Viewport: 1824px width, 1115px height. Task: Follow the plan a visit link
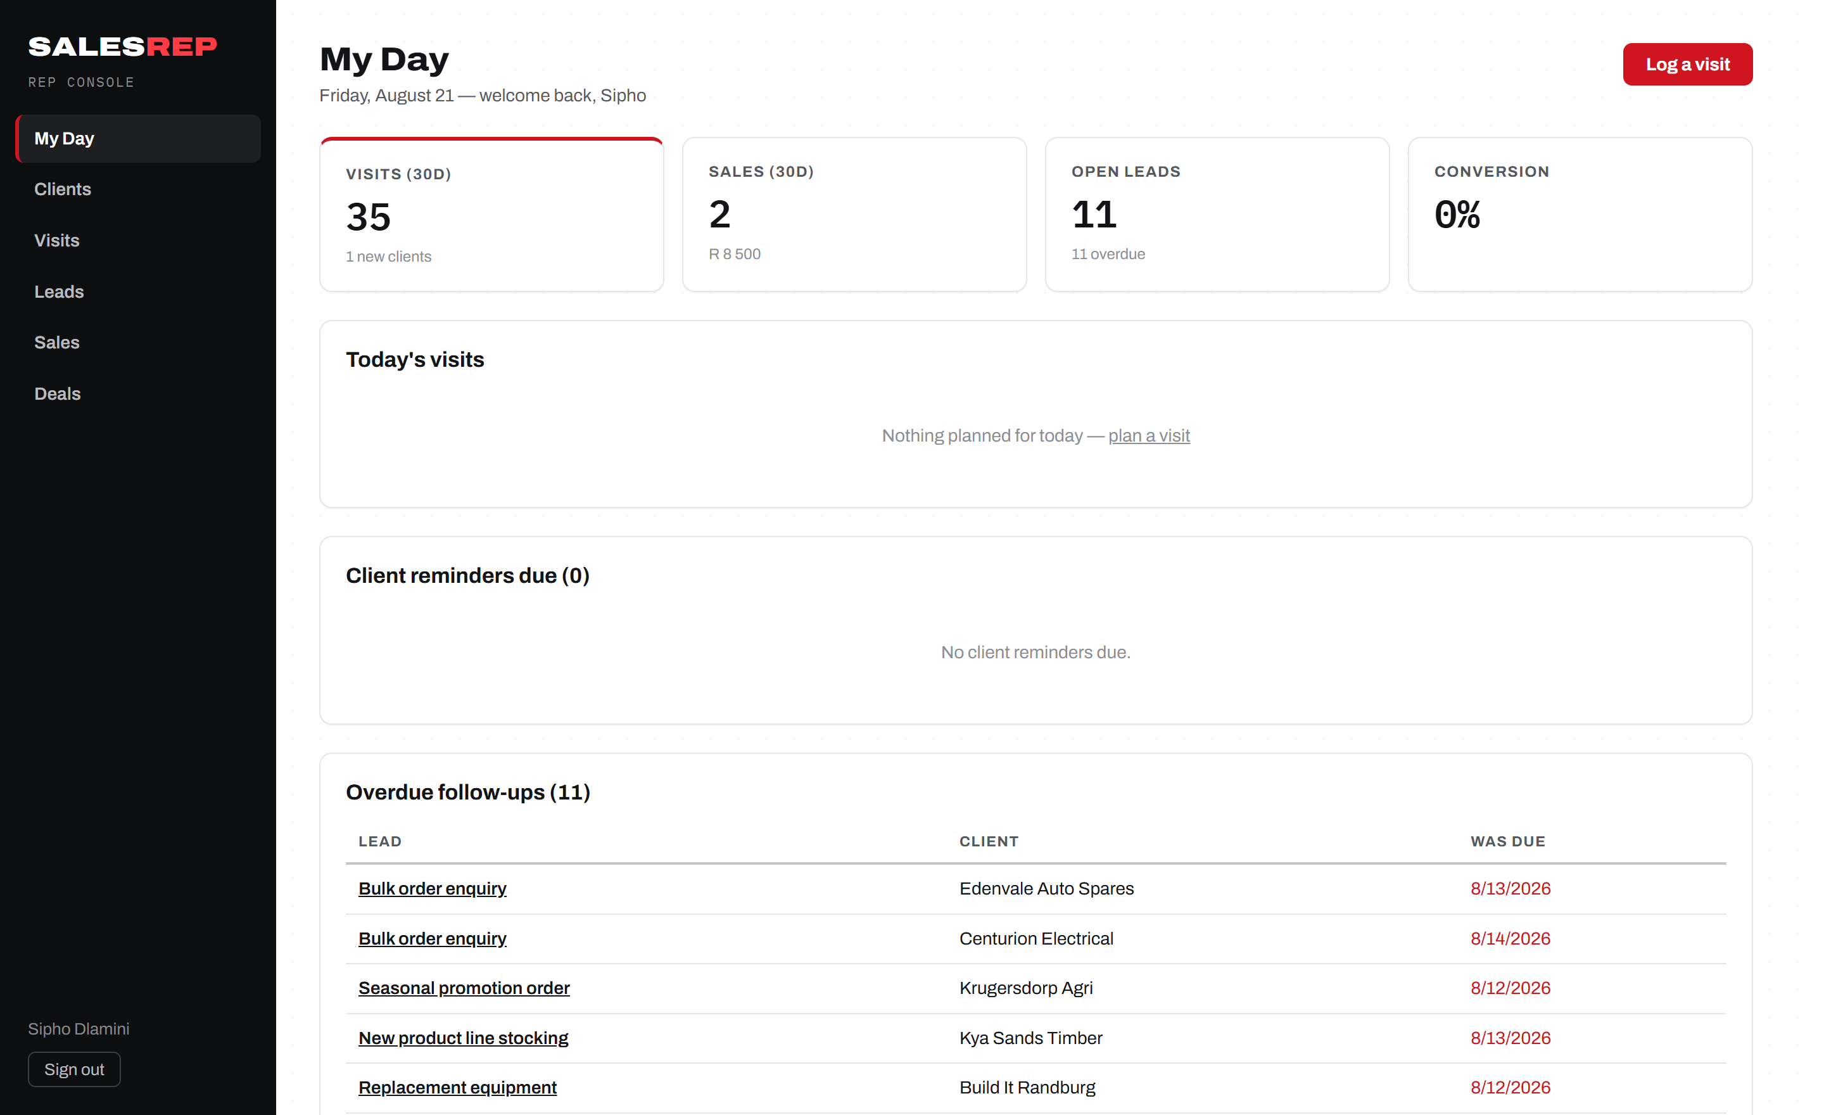[1148, 435]
